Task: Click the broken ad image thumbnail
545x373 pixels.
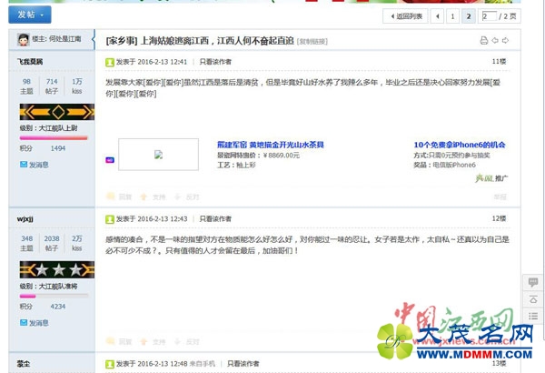Action: [158, 155]
